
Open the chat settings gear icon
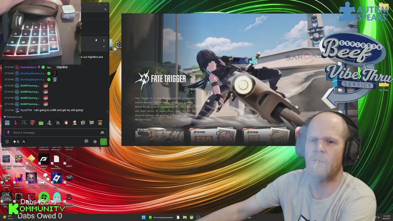(95, 142)
